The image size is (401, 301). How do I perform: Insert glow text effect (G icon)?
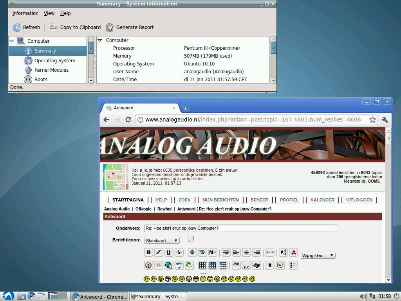click(192, 252)
